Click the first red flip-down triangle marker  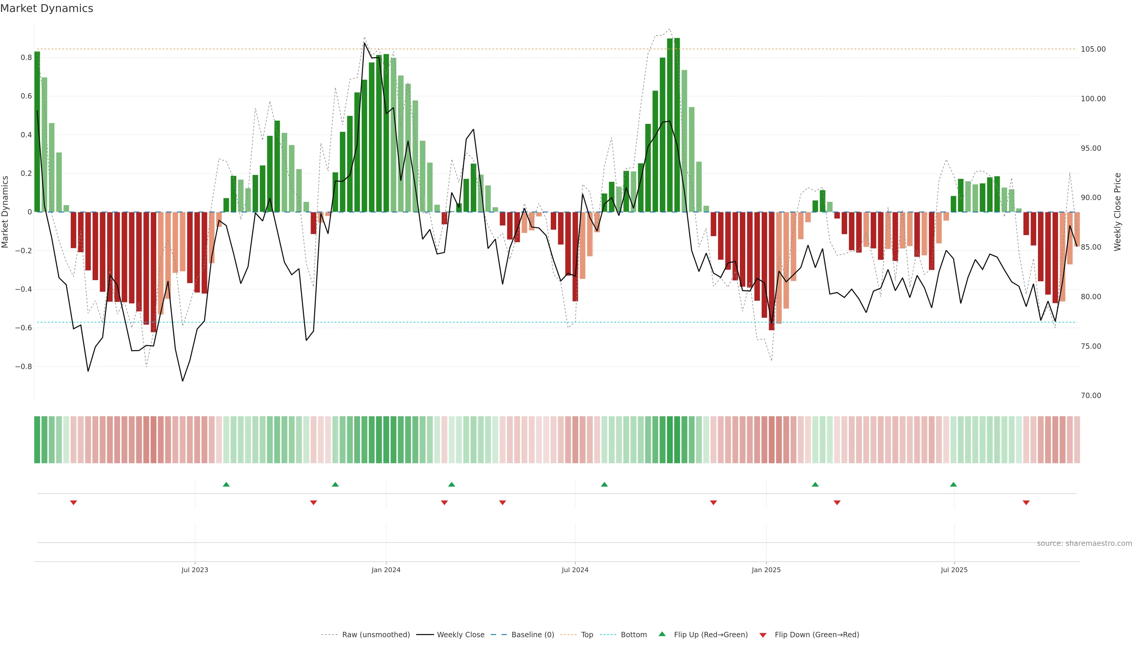click(x=73, y=503)
